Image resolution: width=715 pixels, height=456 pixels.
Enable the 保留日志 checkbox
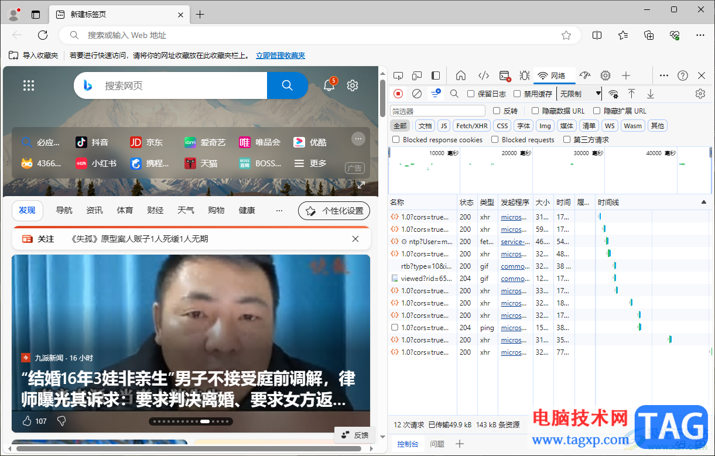[x=471, y=94]
